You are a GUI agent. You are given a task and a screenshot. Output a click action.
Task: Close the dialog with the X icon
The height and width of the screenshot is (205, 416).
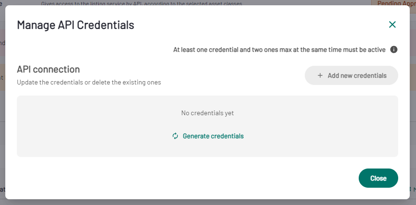(x=392, y=25)
